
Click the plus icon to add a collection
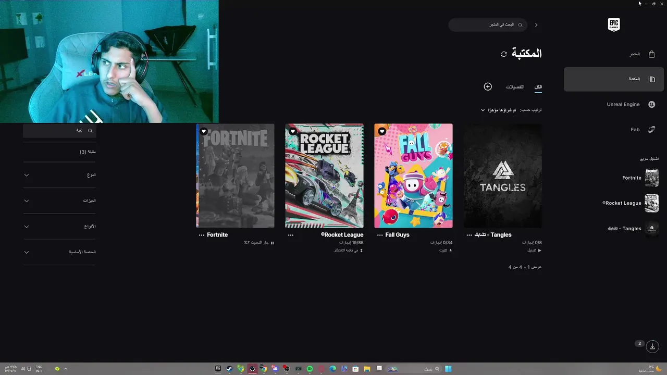pyautogui.click(x=488, y=86)
